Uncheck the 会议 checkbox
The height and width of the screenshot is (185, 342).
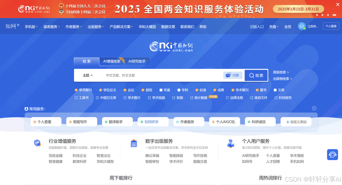(x=125, y=90)
